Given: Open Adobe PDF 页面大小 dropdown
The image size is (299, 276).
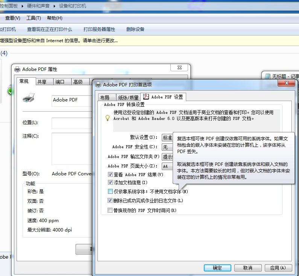Looking at the screenshot, I should pos(167,166).
